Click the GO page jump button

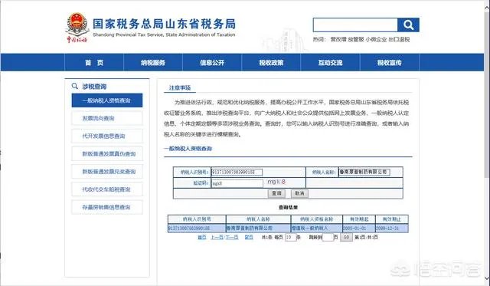[346, 238]
